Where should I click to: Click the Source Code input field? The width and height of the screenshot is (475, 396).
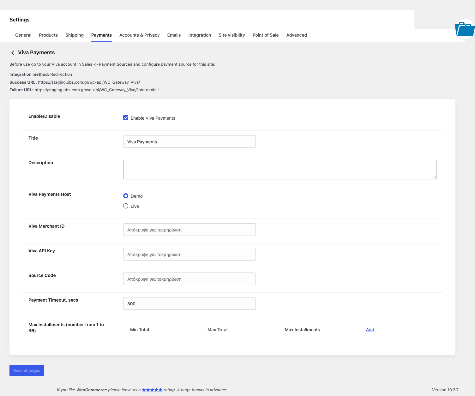click(189, 279)
